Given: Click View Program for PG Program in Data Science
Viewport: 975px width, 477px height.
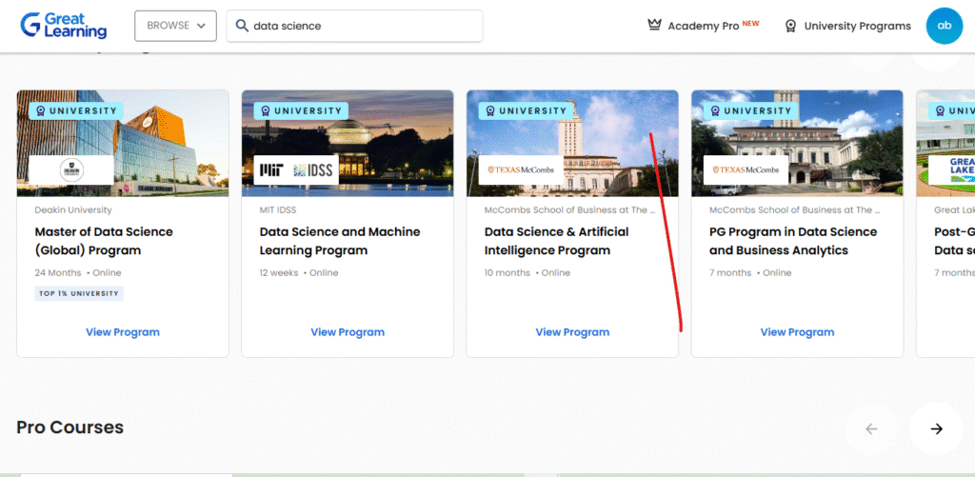Looking at the screenshot, I should point(797,332).
